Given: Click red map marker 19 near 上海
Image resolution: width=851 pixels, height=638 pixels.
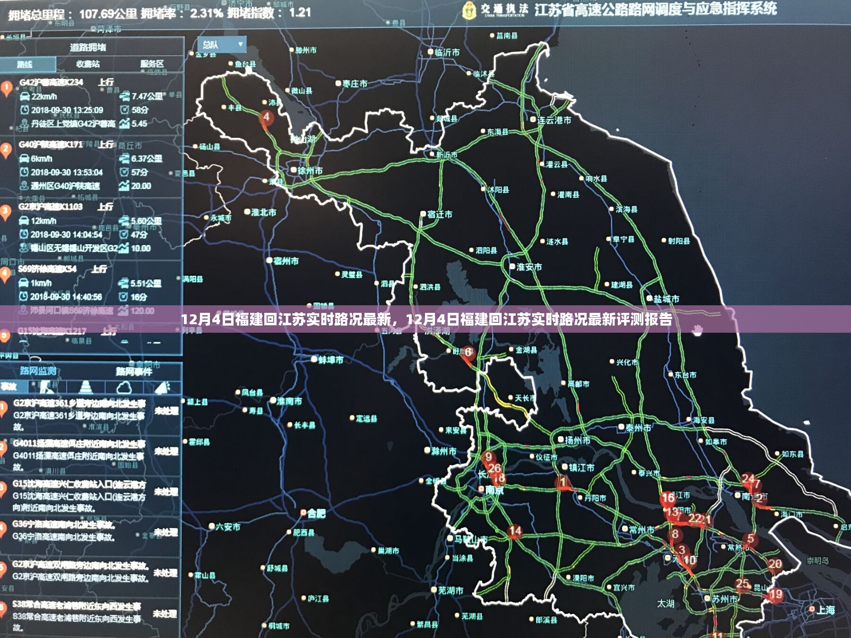Looking at the screenshot, I should click(x=776, y=595).
